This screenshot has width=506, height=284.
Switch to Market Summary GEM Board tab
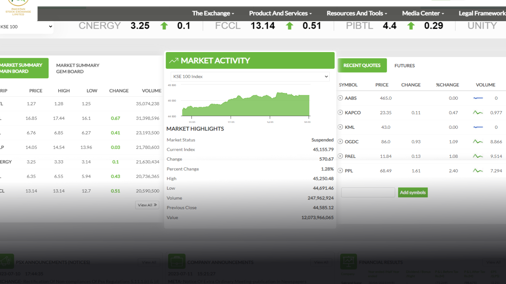(78, 68)
